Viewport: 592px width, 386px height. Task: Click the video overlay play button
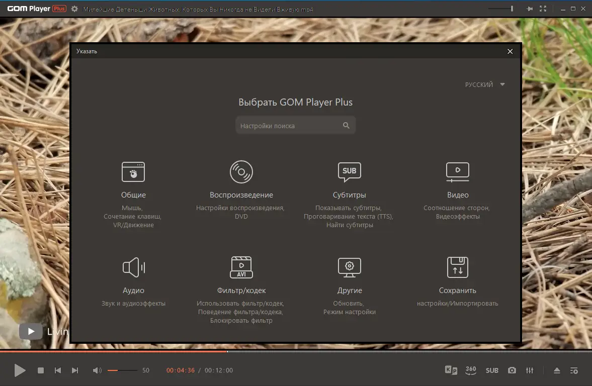31,331
